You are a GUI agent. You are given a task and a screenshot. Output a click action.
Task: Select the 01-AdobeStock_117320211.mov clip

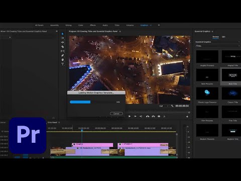pos(143,151)
